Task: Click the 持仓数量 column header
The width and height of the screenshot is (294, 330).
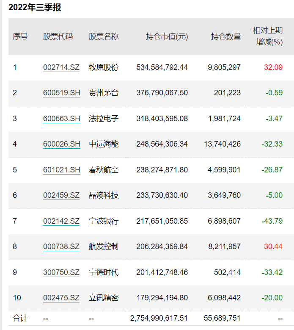Action: tap(226, 36)
